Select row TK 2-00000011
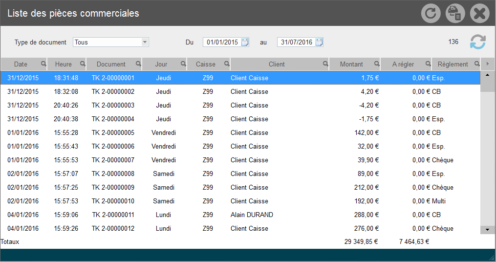Image resolution: width=496 pixels, height=262 pixels. pyautogui.click(x=240, y=215)
